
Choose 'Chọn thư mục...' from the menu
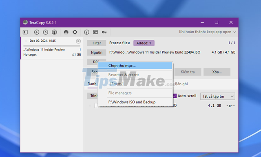(x=135, y=66)
